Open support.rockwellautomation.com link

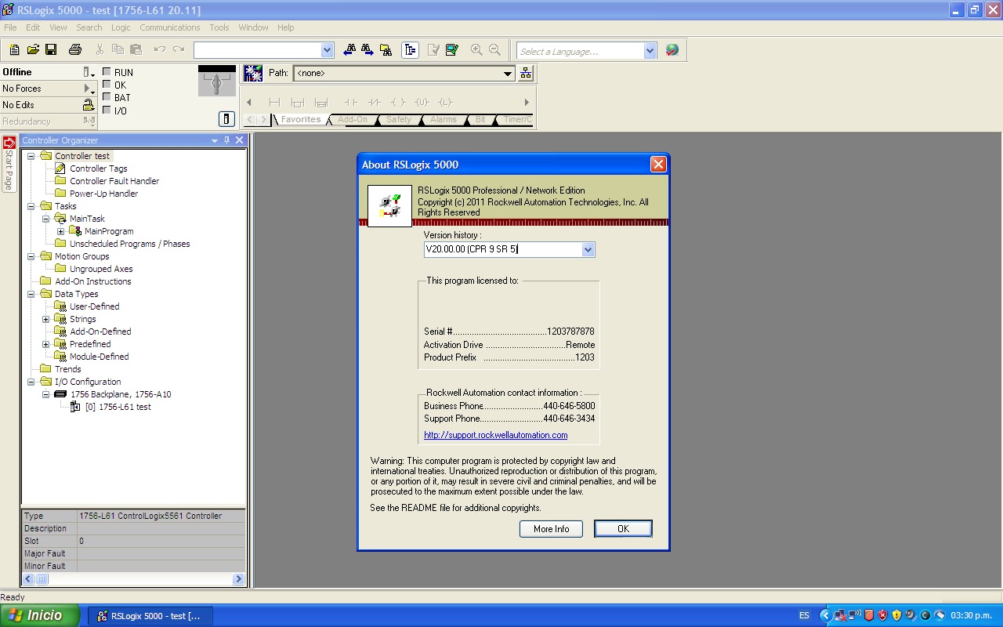[495, 435]
